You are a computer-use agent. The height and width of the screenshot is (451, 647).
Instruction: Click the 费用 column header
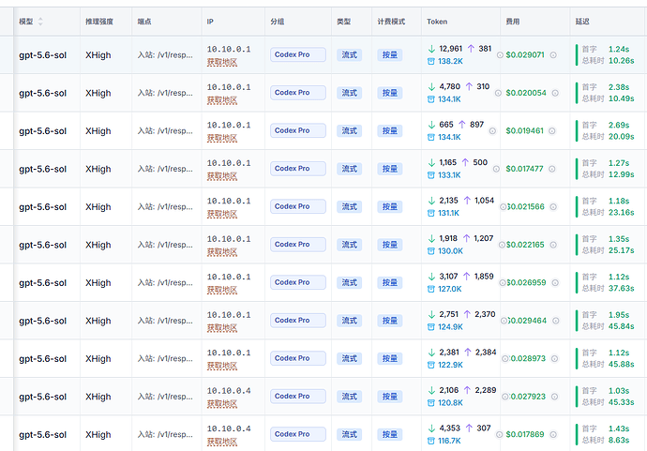[x=513, y=22]
